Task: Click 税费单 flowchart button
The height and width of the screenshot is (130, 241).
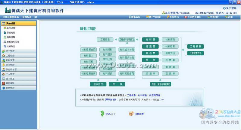Action: (170, 60)
